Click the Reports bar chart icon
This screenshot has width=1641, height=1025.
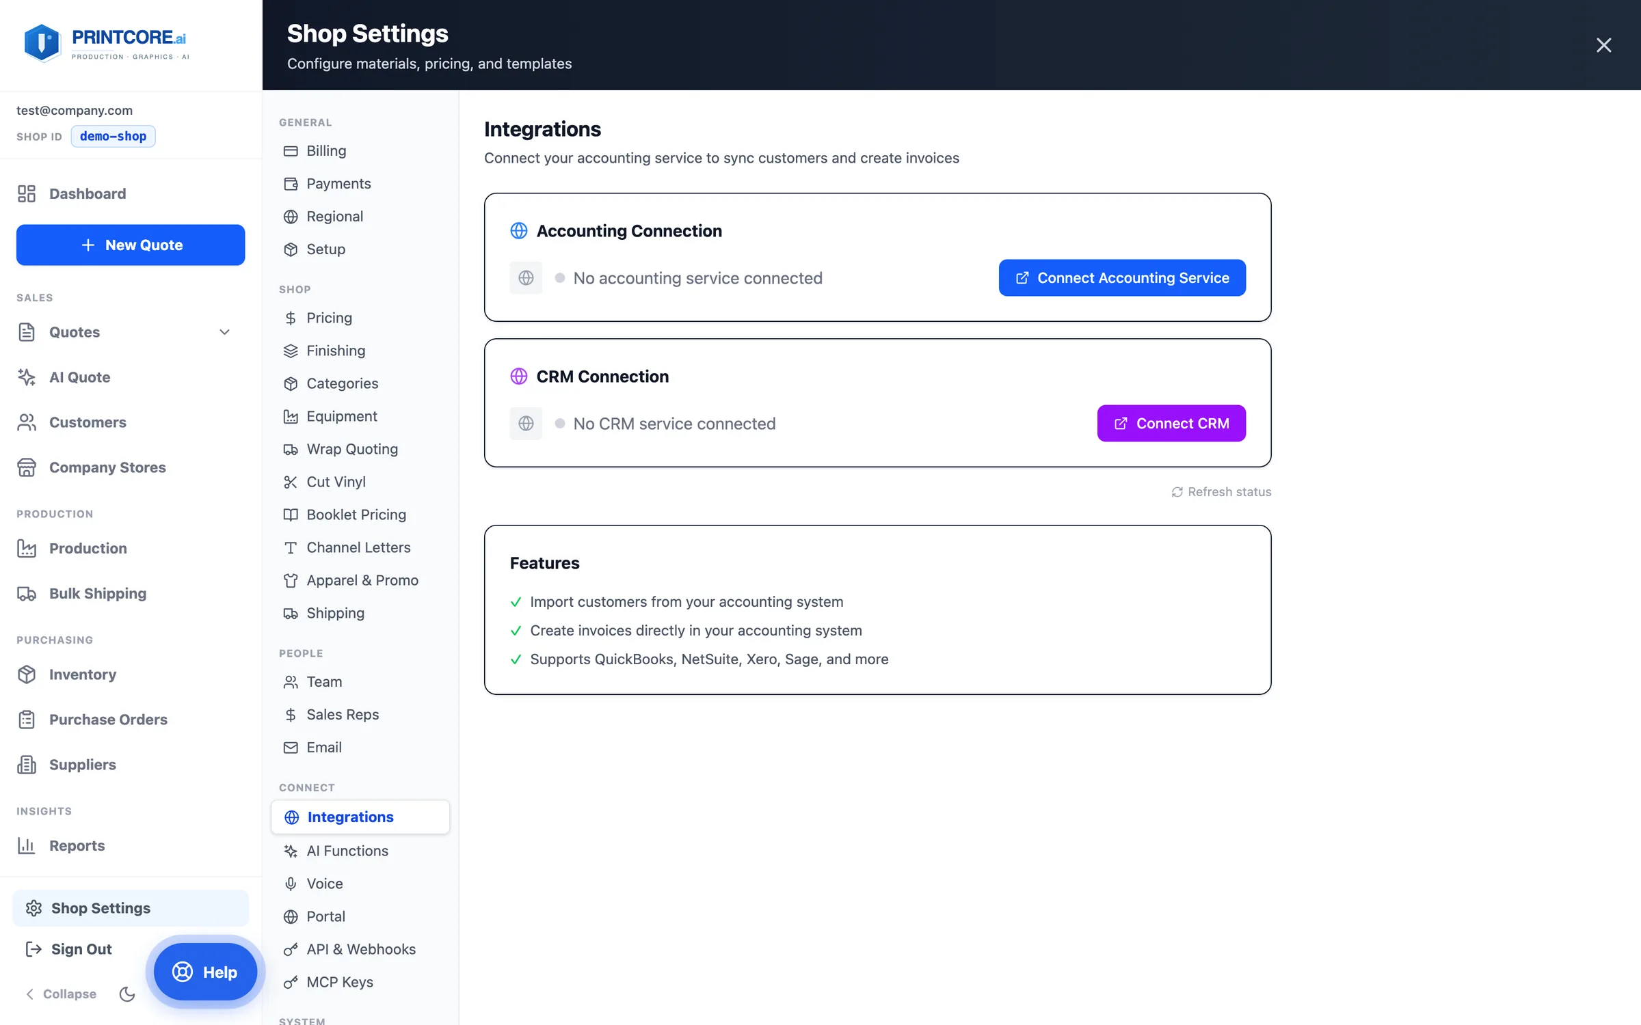[27, 845]
